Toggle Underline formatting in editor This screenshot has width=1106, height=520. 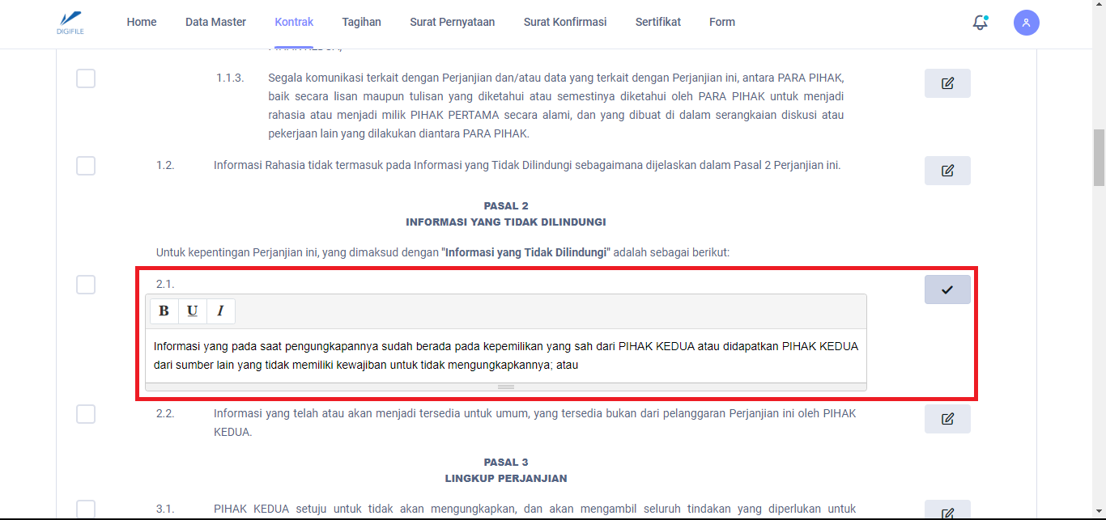[x=192, y=311]
